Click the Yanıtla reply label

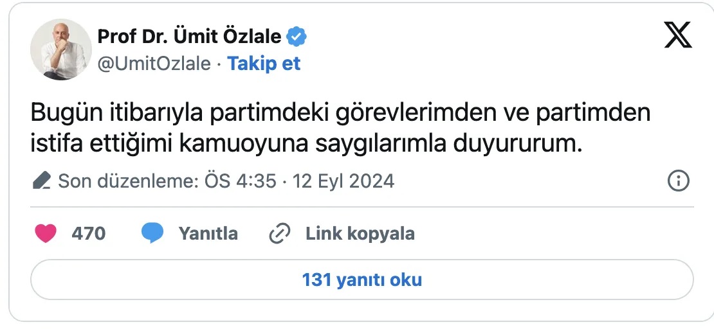click(x=208, y=233)
